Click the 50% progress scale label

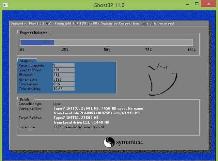point(107,50)
